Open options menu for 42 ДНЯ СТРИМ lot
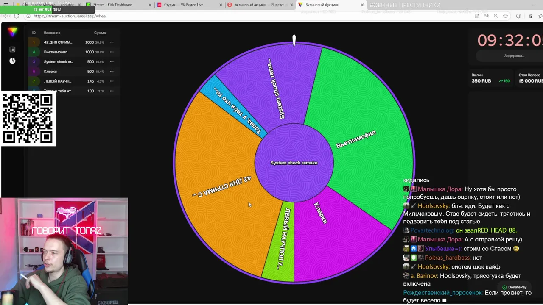543x305 pixels. coord(112,42)
